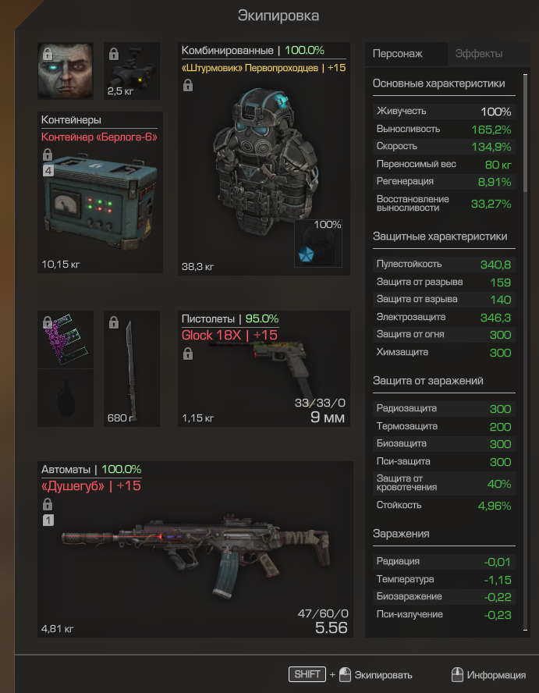Toggle the lock icon on Glock 18X
Screen dimensions: 539x693
pyautogui.click(x=188, y=354)
